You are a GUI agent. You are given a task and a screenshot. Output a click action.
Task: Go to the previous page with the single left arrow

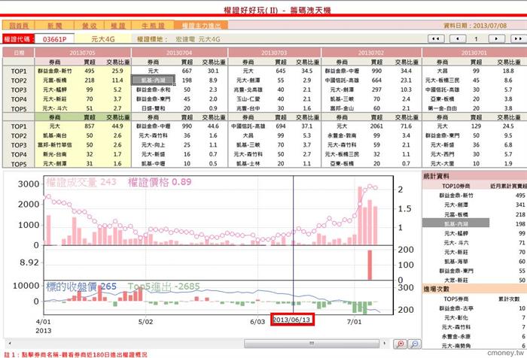coord(458,38)
